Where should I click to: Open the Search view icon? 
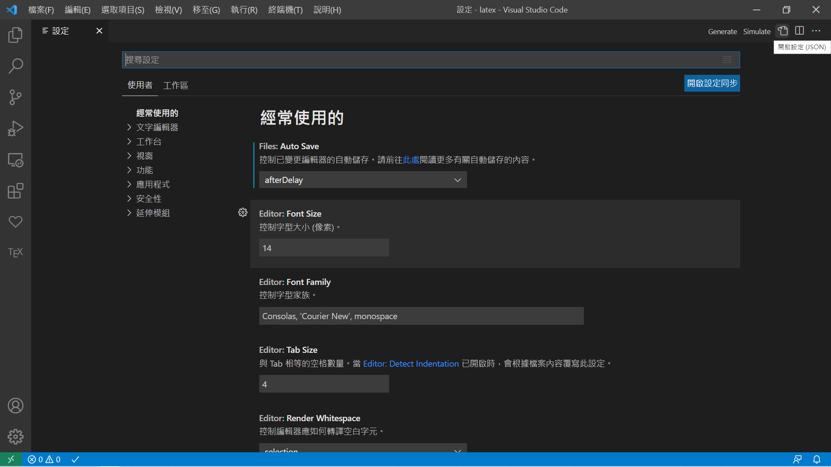point(16,66)
